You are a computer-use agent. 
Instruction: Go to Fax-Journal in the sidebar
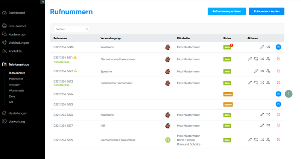pyautogui.click(x=17, y=26)
